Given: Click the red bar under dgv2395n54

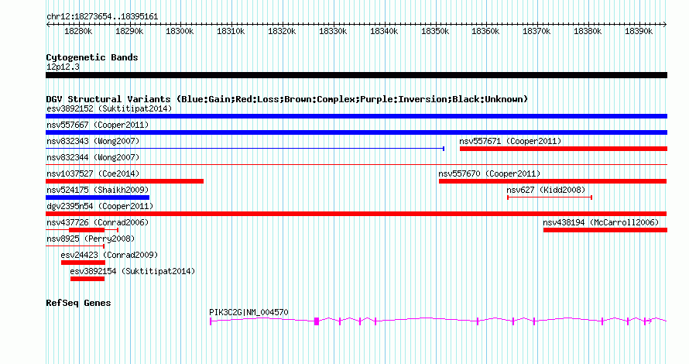Looking at the screenshot, I should (x=356, y=214).
